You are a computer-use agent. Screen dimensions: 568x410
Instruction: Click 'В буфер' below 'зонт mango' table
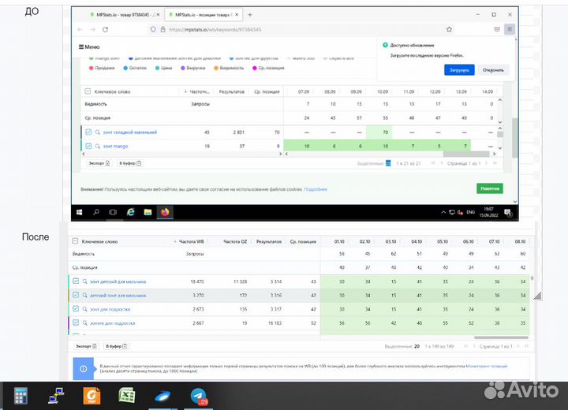tap(130, 163)
